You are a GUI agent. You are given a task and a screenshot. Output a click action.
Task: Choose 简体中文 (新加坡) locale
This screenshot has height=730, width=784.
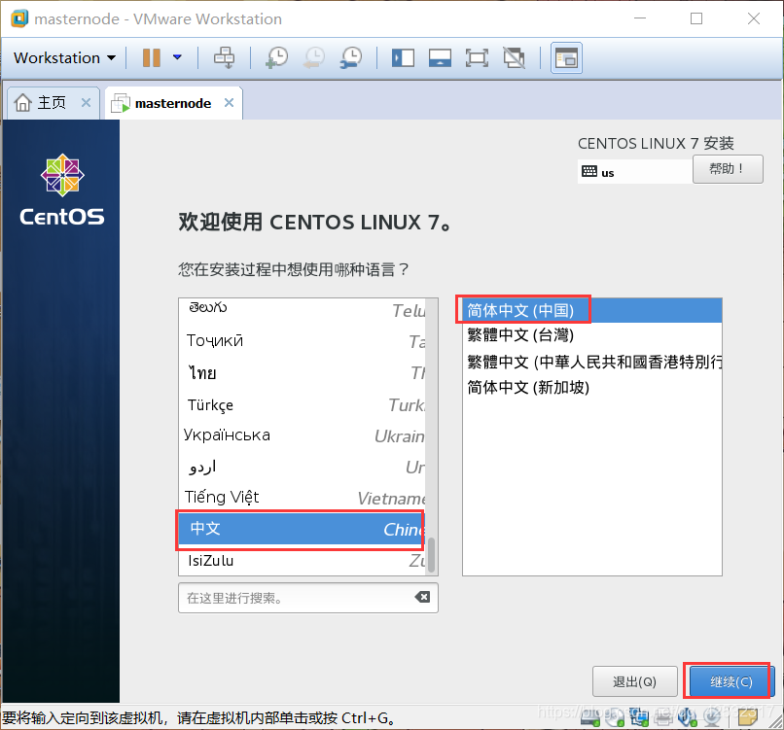coord(592,387)
